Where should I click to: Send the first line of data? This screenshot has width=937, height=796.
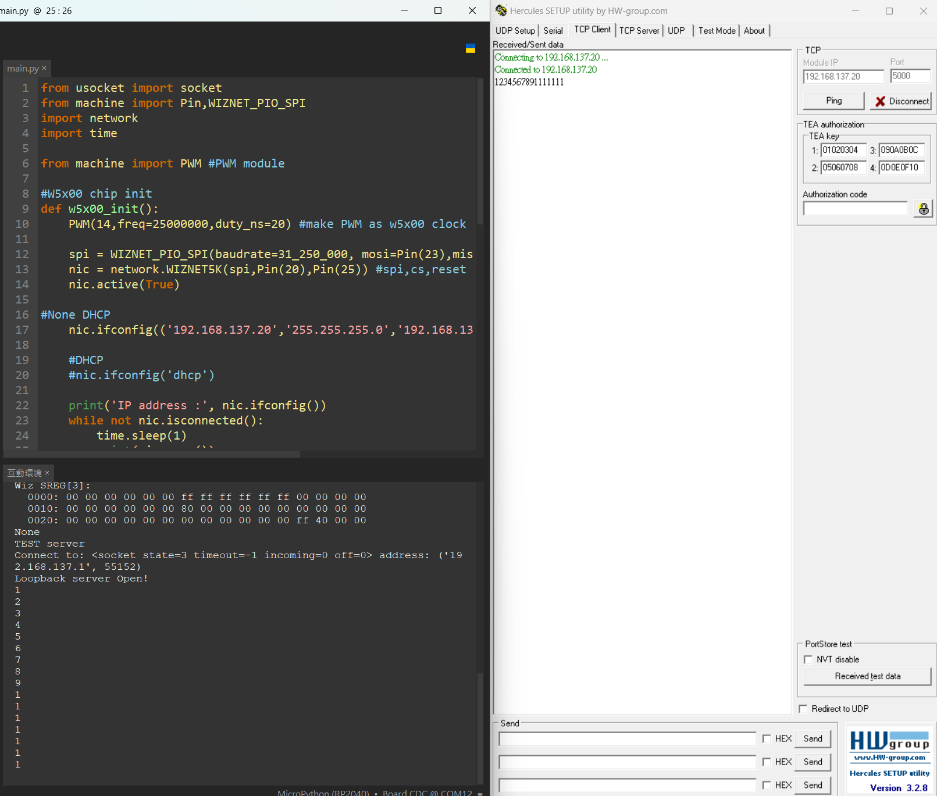[x=813, y=738]
